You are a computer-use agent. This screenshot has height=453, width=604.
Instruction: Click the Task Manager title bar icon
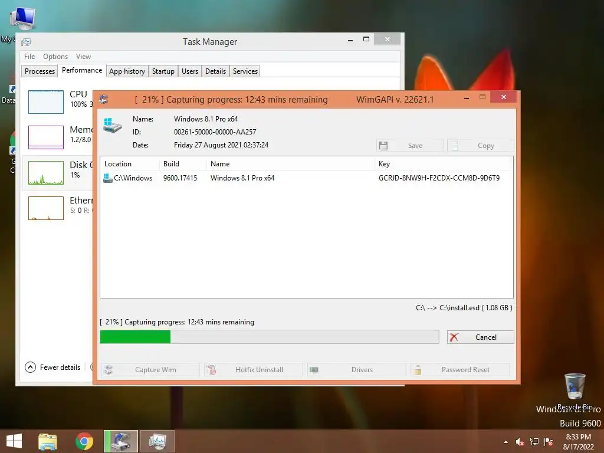coord(26,42)
